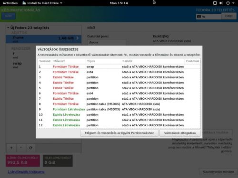The image size is (238, 178).
Task: Click the minus remove mount point button
Action: (21, 148)
